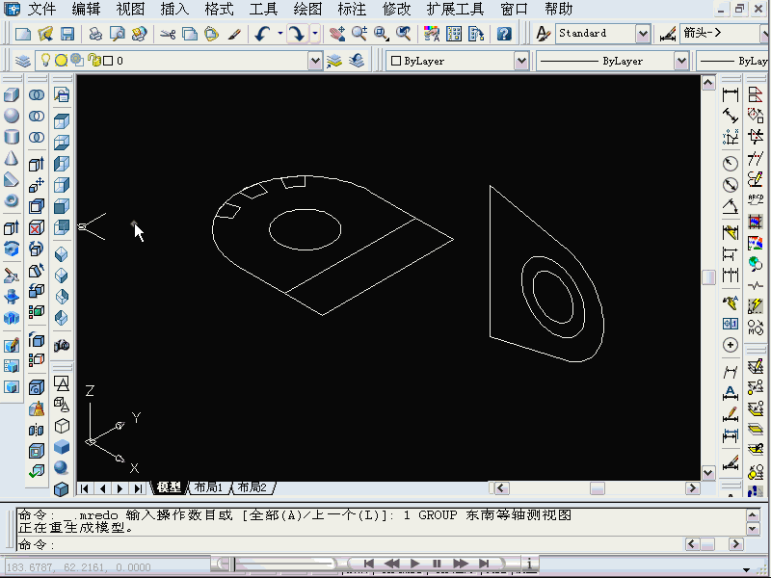Click the Camera view icon
Screen dimensions: 771x578
tap(62, 345)
